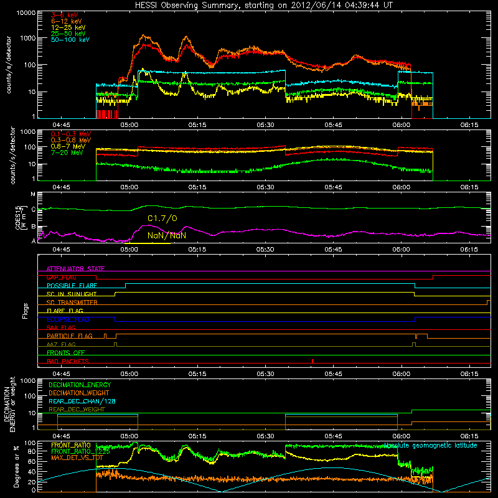This screenshot has height=498, width=498.
Task: Click the REAR_DEC_CHAN/128 legend label
Action: [x=82, y=401]
